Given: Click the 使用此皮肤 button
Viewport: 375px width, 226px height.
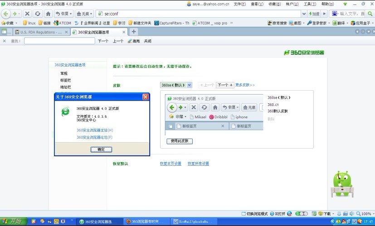Looking at the screenshot, I should 180,141.
